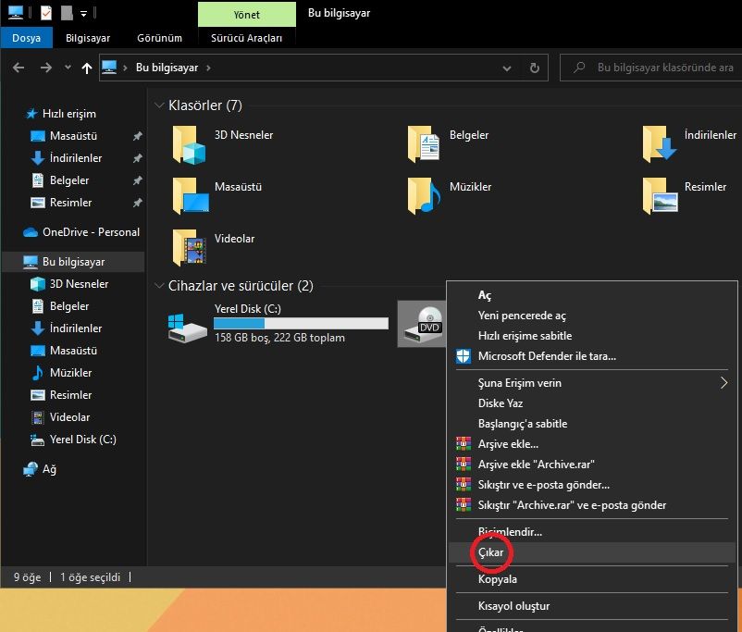Image resolution: width=742 pixels, height=632 pixels.
Task: Open 3D Nesneler in the sidebar tree
Action: [x=79, y=284]
